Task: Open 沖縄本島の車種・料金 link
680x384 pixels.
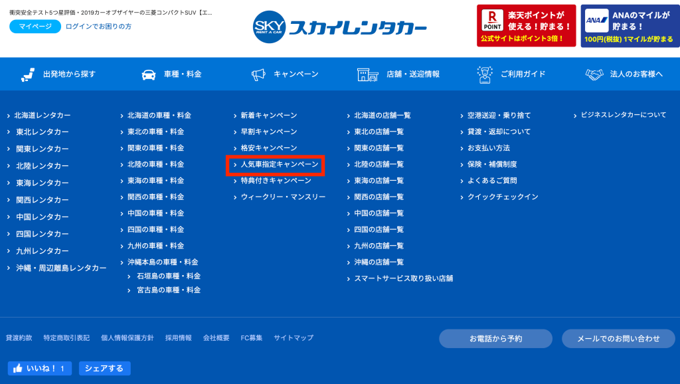Action: coord(163,262)
